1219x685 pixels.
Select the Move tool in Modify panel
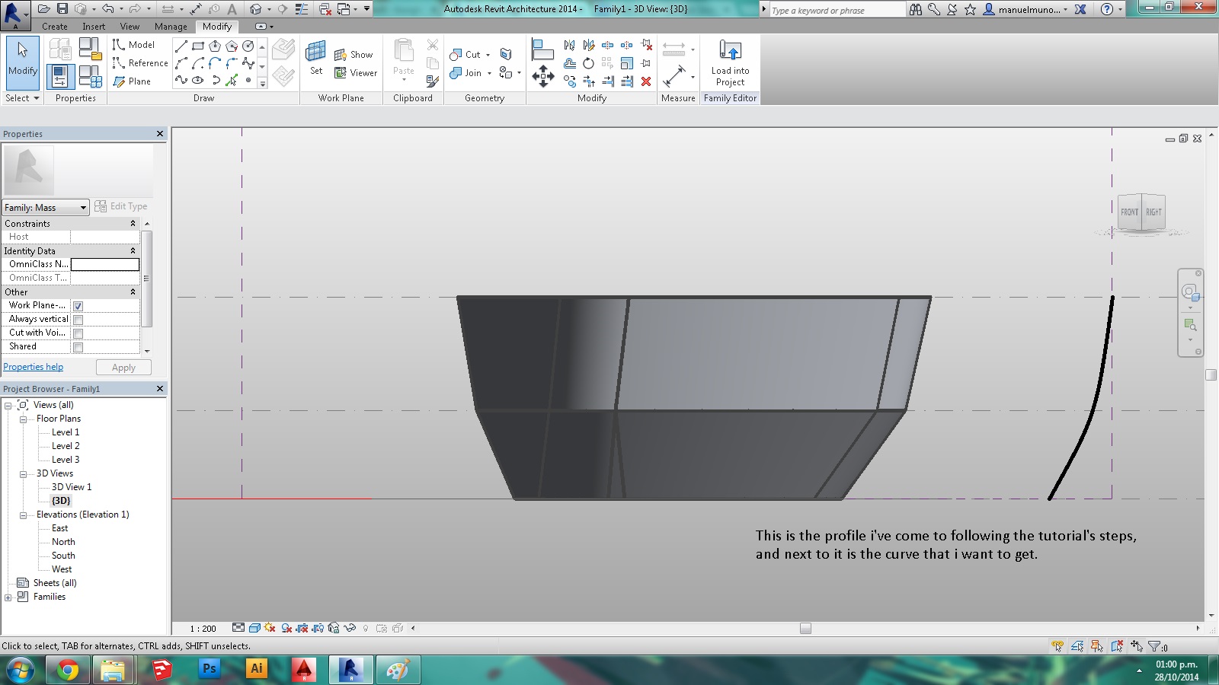542,76
